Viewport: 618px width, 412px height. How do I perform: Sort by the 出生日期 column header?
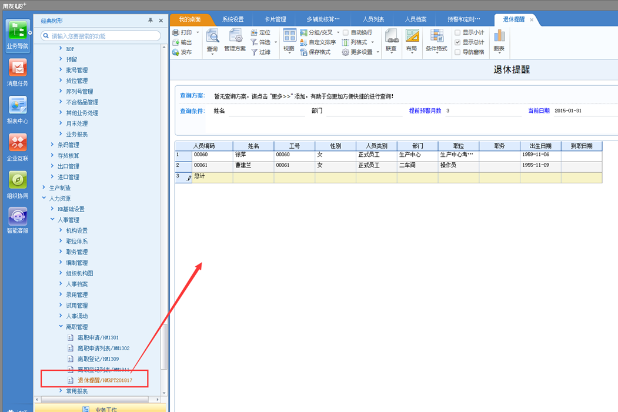pyautogui.click(x=540, y=146)
